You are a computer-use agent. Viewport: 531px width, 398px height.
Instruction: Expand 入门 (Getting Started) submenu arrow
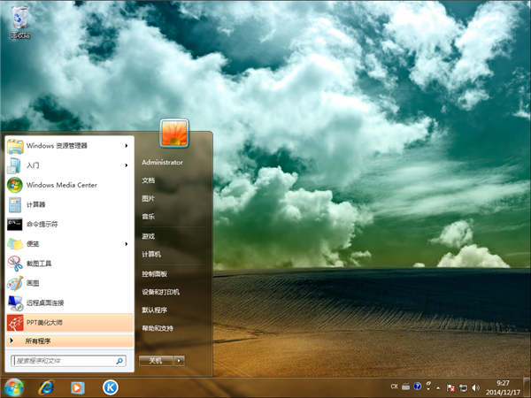coord(127,165)
